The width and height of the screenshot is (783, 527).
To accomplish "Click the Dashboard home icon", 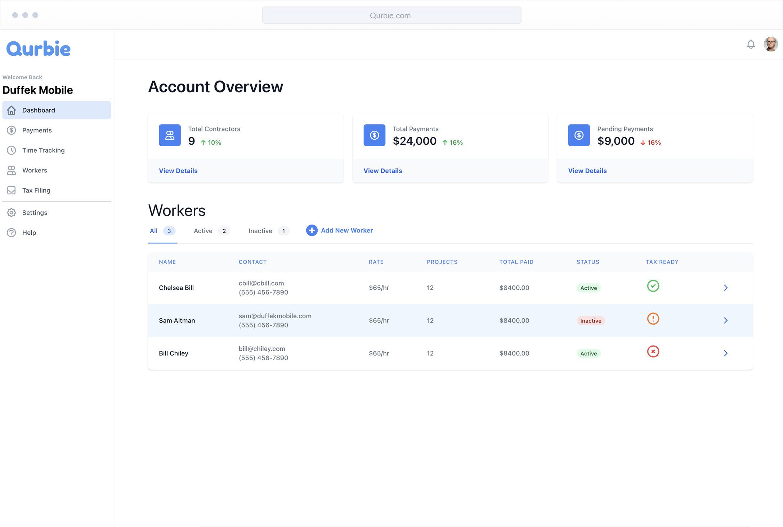I will [12, 110].
